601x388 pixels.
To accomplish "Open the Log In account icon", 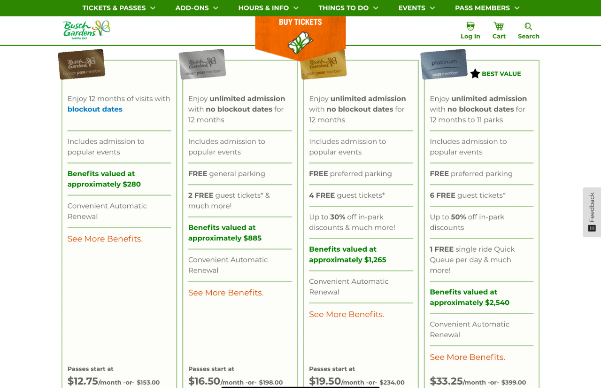I will pos(470,26).
